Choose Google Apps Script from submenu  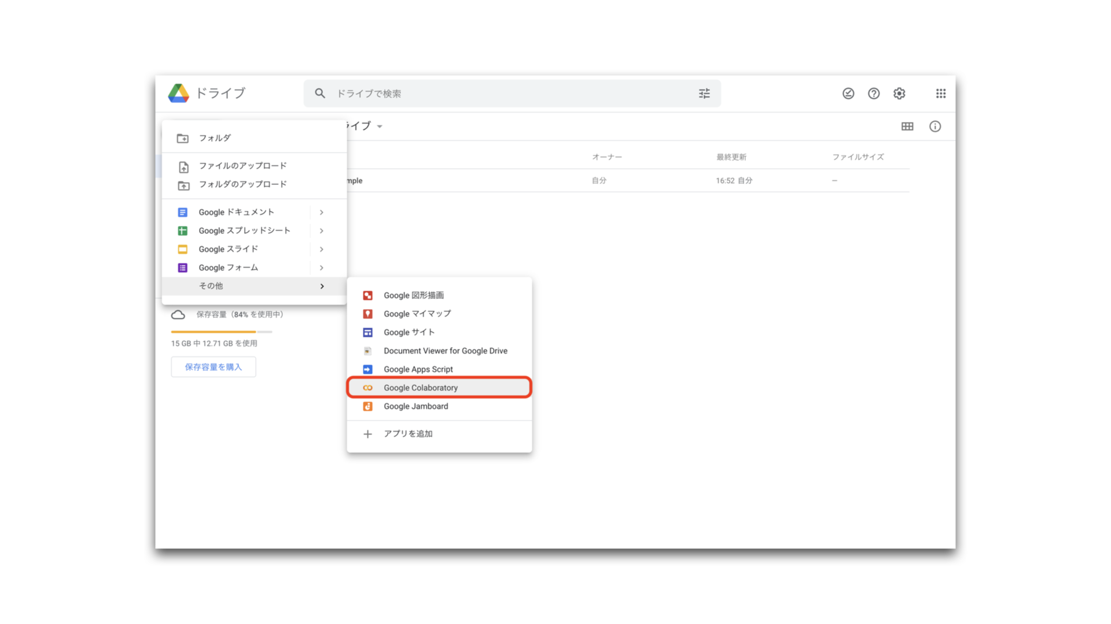tap(439, 369)
